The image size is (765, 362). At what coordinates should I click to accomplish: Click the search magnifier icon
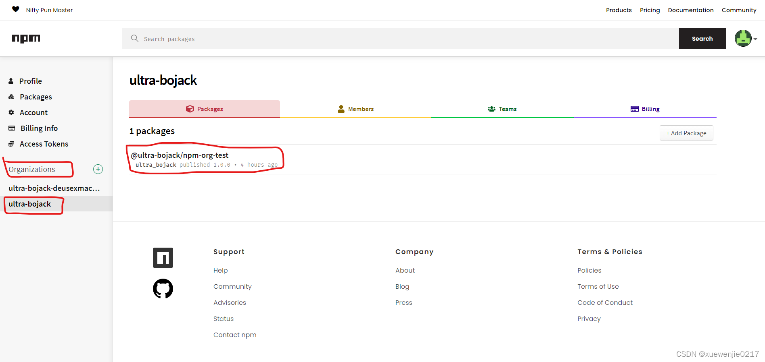135,38
